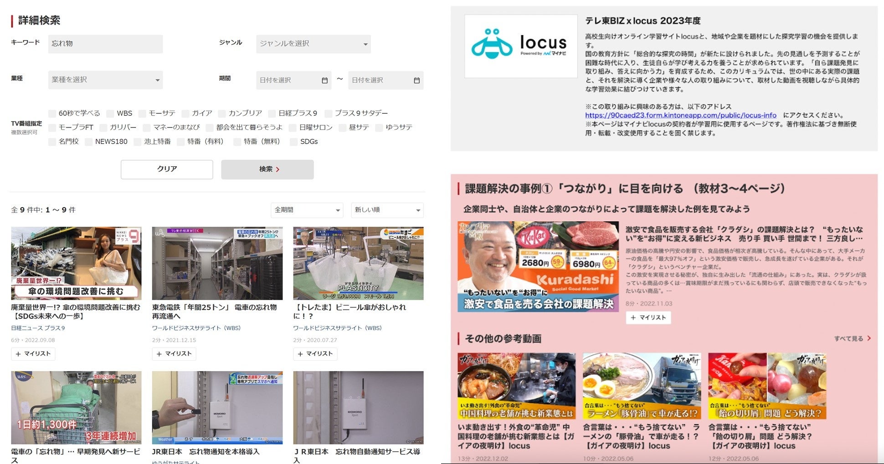This screenshot has height=464, width=884.
Task: Open the 廃棄量世界一!? 傘の環境問題 video title
Action: (76, 311)
